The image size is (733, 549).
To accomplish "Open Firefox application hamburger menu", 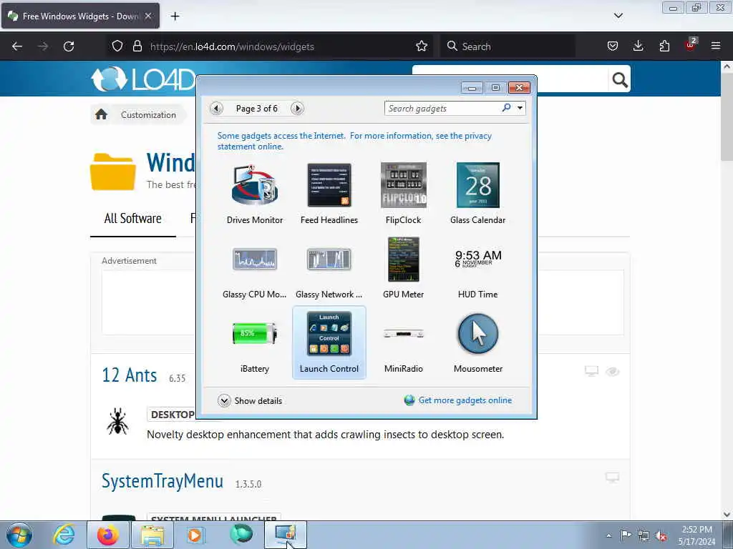I will pos(715,46).
